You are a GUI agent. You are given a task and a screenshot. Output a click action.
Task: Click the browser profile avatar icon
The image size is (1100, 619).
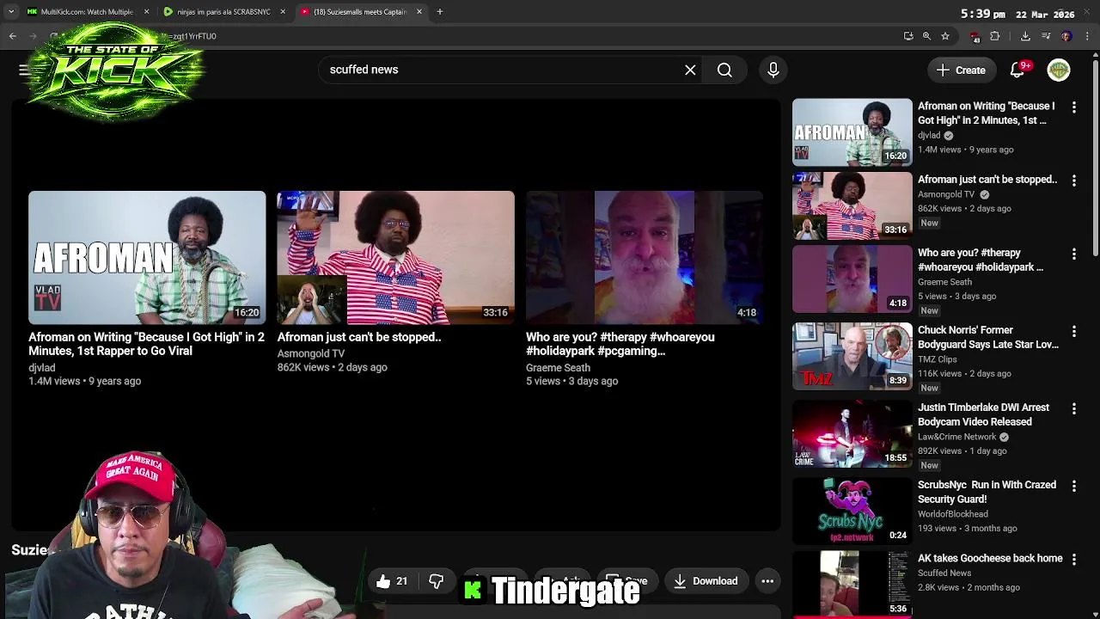(1066, 36)
